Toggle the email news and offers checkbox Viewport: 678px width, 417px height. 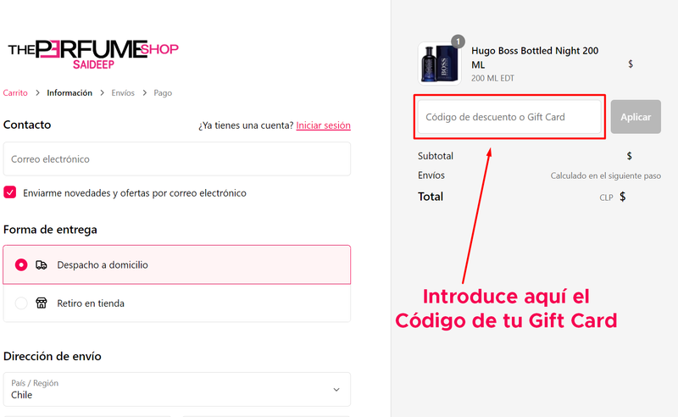pos(10,192)
